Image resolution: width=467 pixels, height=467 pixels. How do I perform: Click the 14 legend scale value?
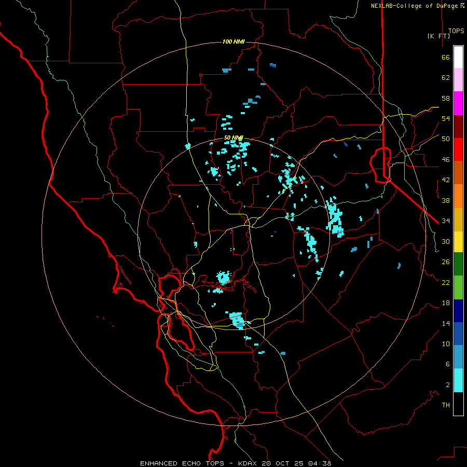coord(446,323)
